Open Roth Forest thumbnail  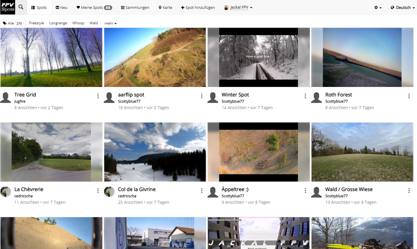tap(362, 57)
